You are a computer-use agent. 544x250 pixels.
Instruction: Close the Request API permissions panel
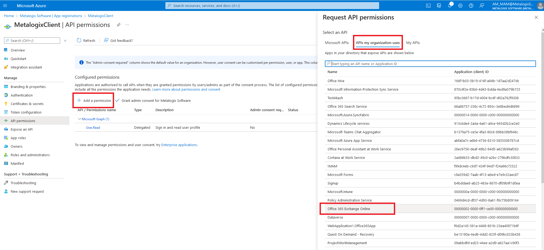tap(536, 17)
